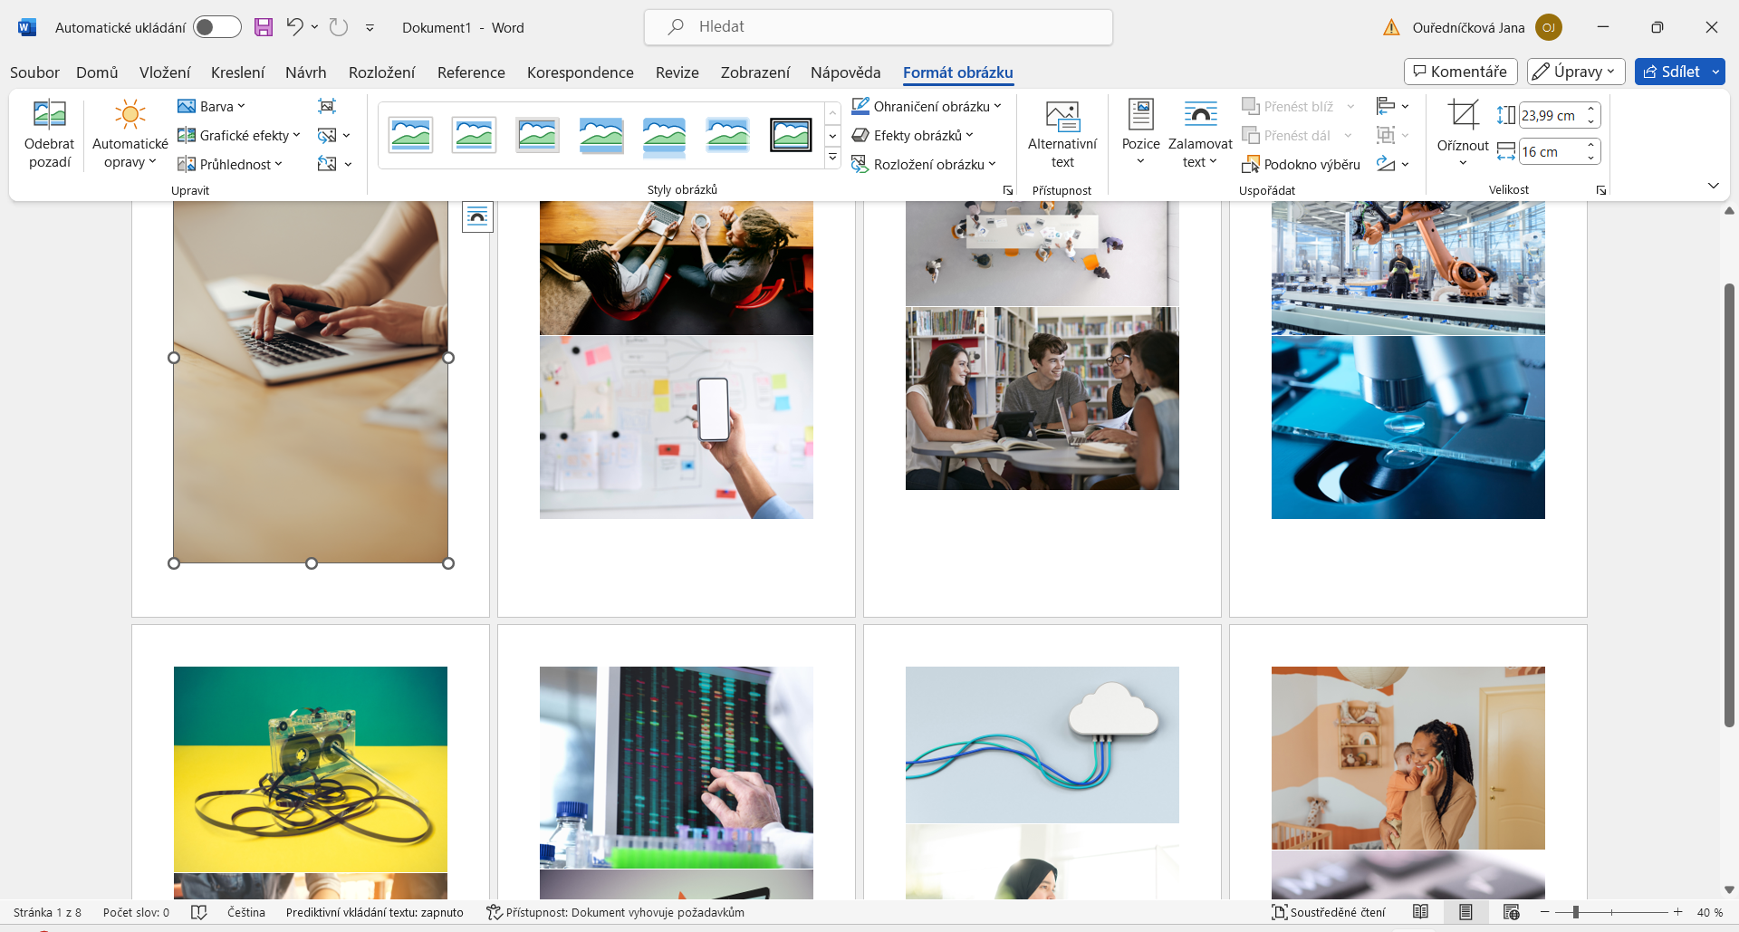1739x932 pixels.
Task: Click the Save icon in title bar
Action: pyautogui.click(x=264, y=27)
